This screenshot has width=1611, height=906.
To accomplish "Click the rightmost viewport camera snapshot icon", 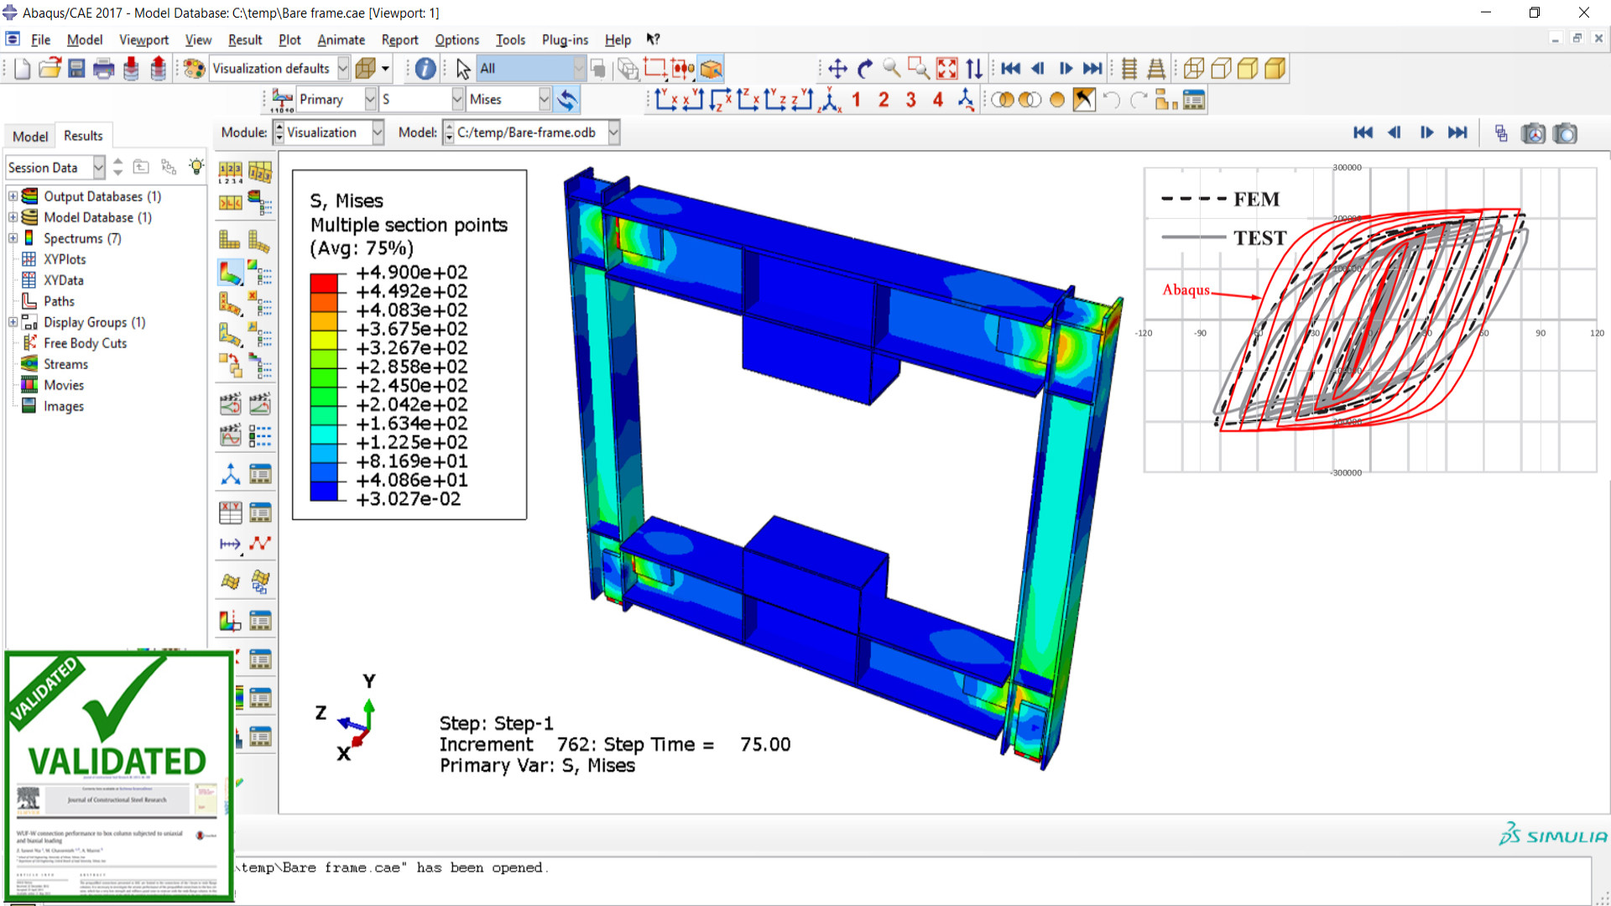I will coord(1565,133).
